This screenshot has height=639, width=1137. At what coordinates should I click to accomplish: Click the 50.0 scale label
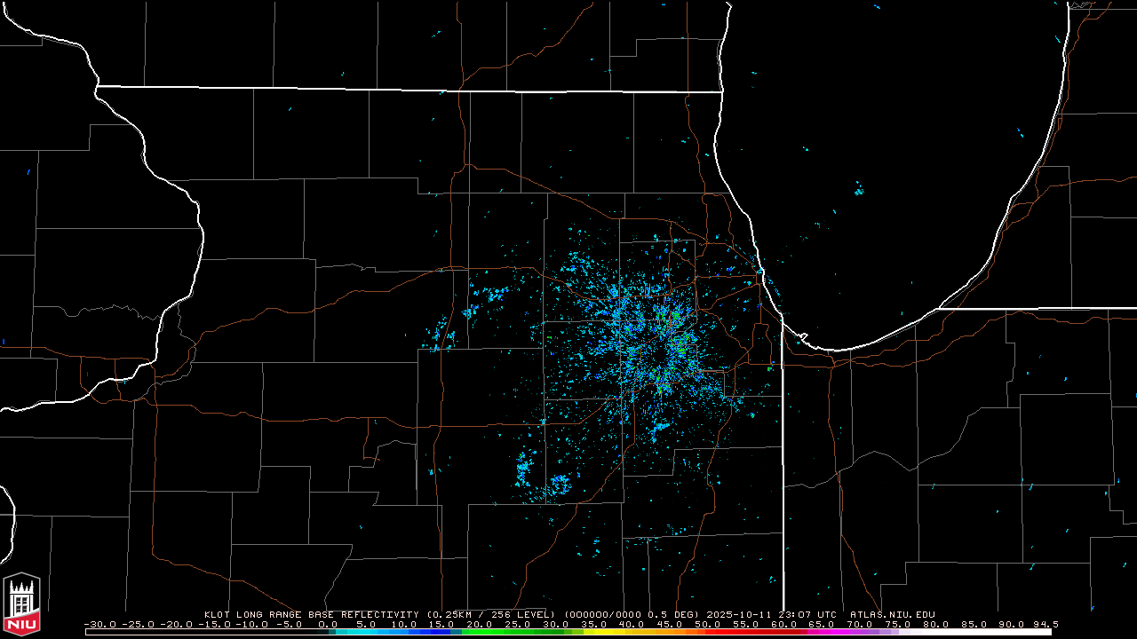tap(708, 624)
